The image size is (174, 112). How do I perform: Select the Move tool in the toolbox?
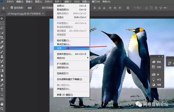pos(2,18)
